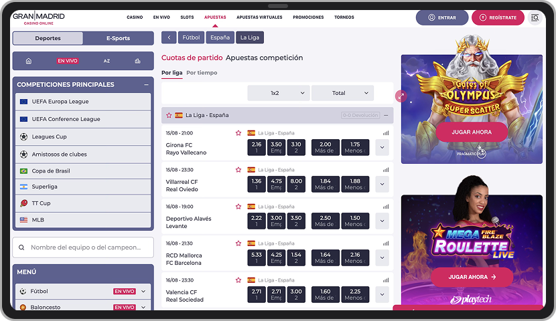Open statistics icon for Valencia CF match
This screenshot has height=321, width=556.
point(386,280)
